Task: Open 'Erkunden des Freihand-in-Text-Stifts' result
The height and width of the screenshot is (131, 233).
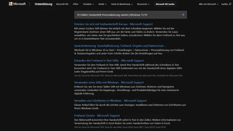Action: click(109, 61)
